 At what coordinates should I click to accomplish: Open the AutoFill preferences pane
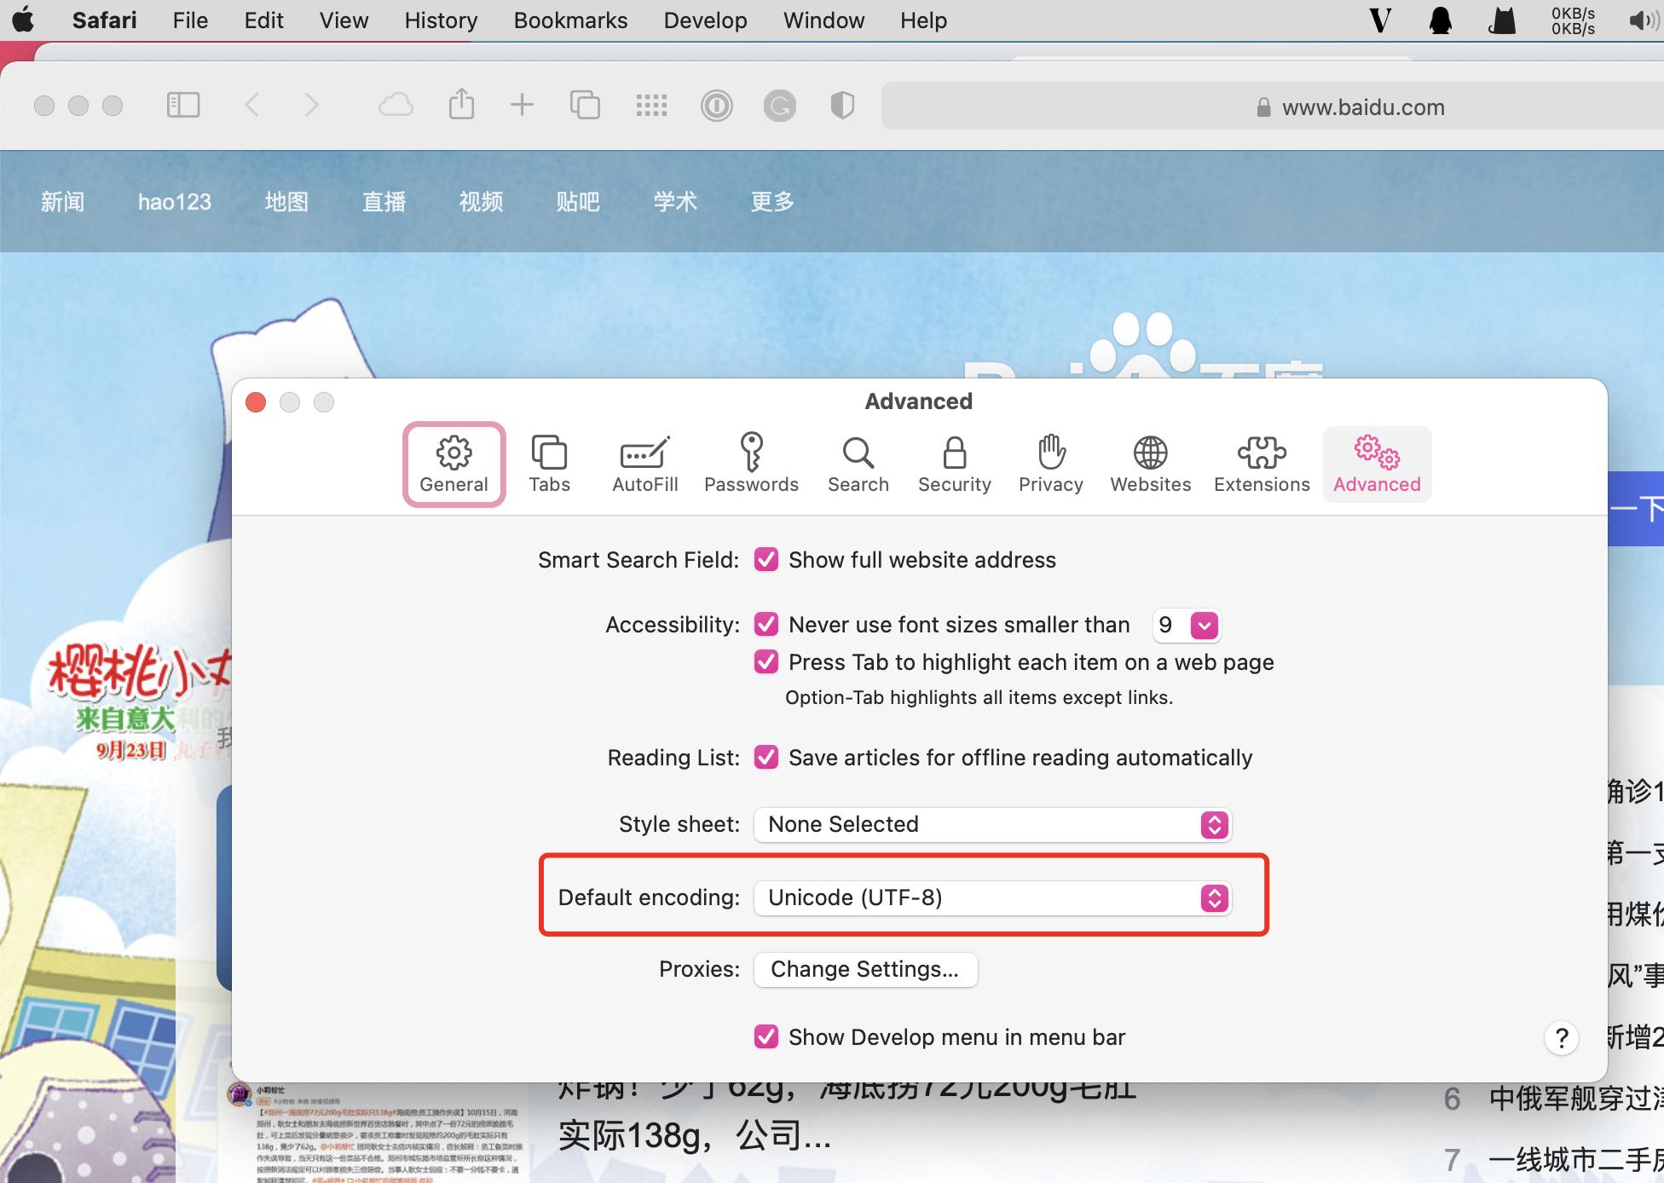pyautogui.click(x=644, y=464)
